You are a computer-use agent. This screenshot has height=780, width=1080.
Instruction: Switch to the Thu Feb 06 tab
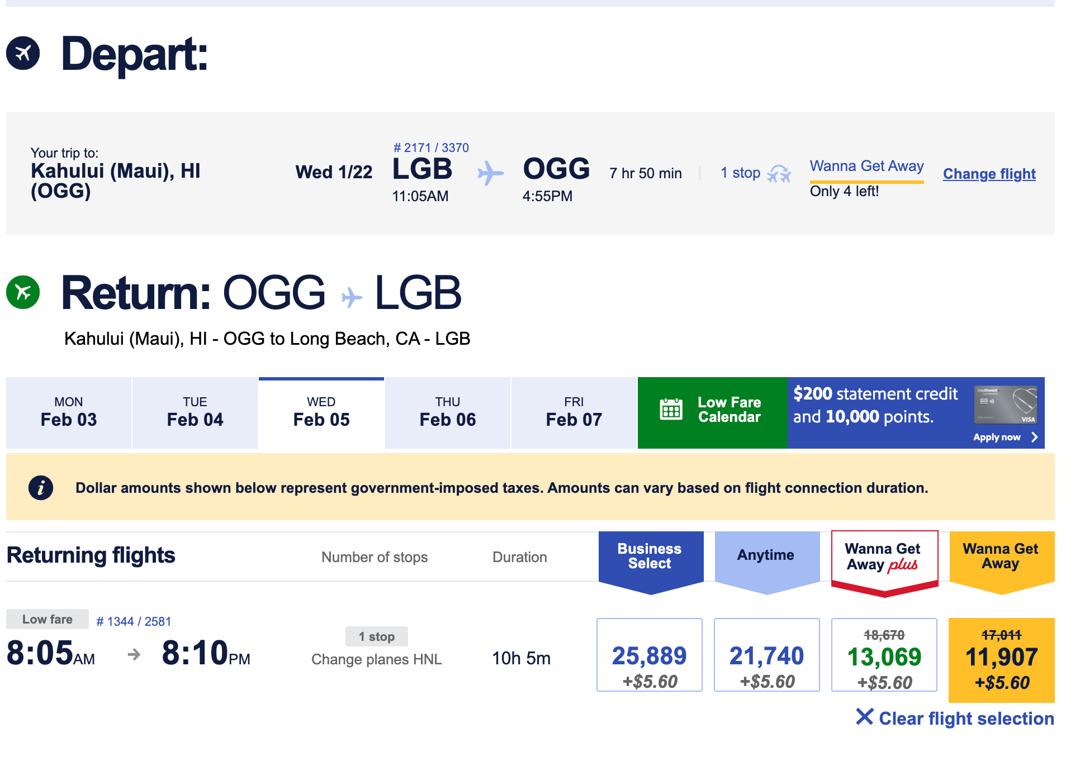447,413
